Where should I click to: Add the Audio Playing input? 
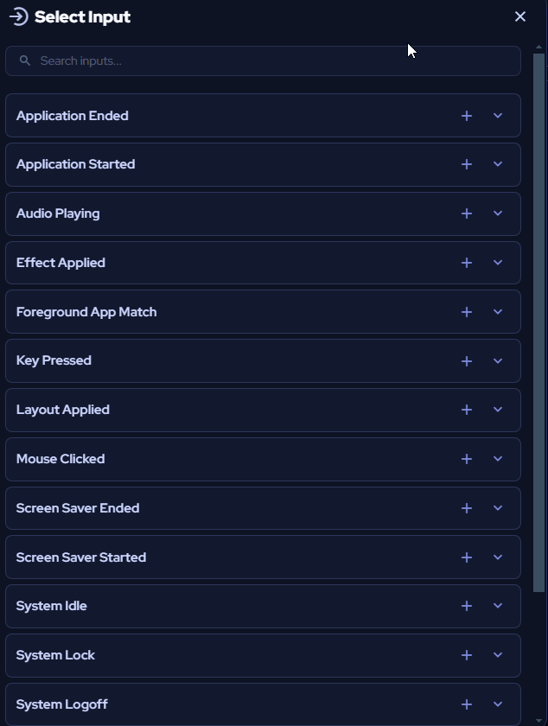tap(467, 213)
